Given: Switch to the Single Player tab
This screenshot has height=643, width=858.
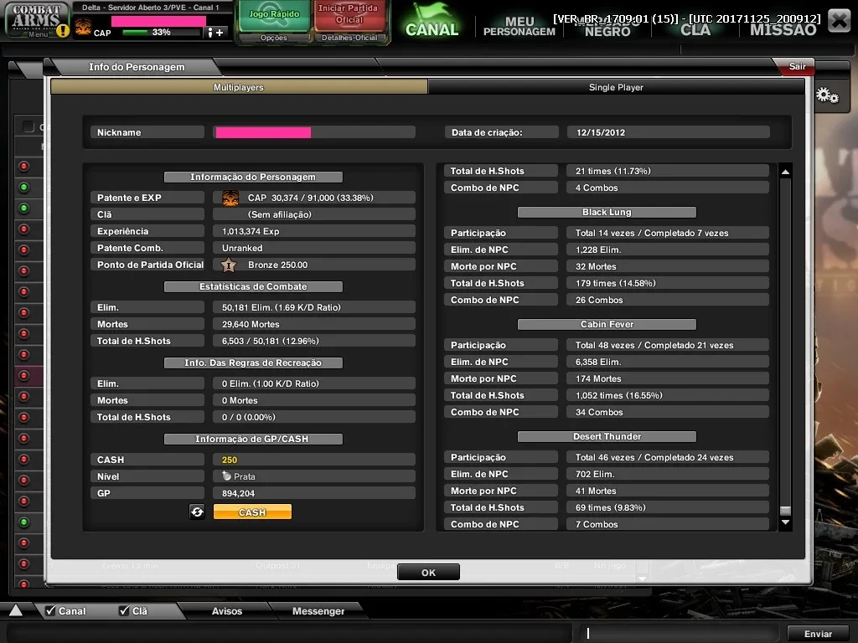Looking at the screenshot, I should tap(616, 87).
